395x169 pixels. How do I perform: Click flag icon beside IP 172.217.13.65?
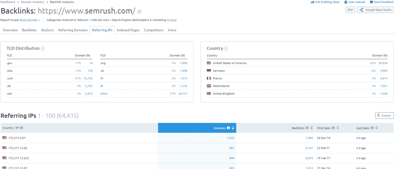pyautogui.click(x=5, y=148)
